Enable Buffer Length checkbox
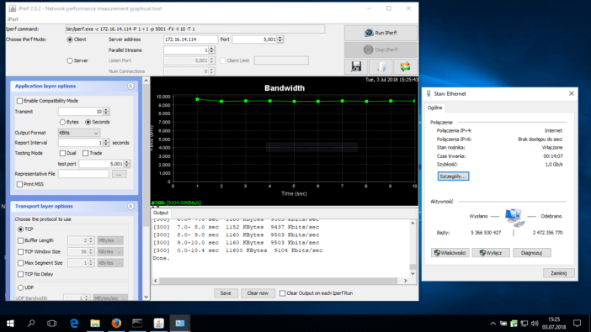Screen dimensions: 591x332 click(20, 240)
